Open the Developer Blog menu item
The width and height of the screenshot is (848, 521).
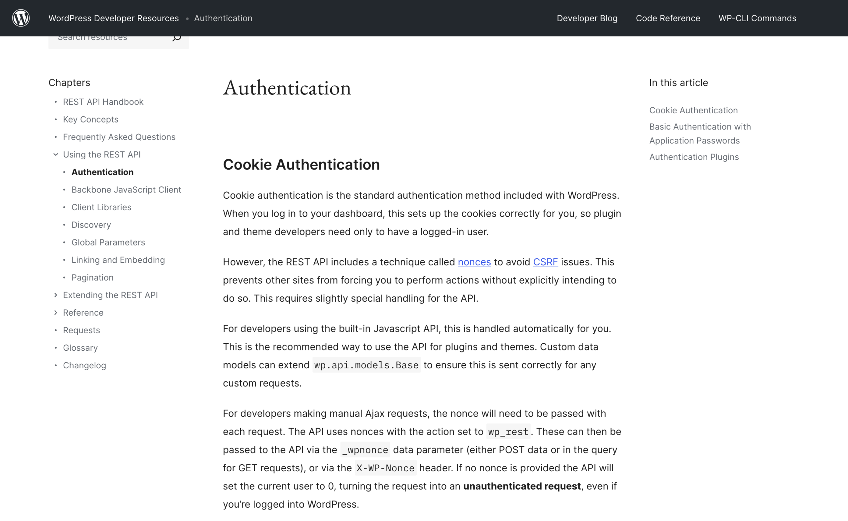tap(587, 18)
